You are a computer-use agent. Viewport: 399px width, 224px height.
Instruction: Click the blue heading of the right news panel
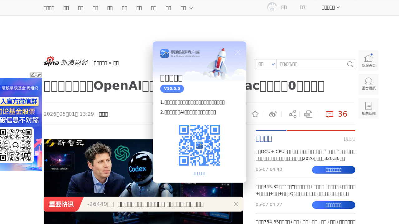[x=264, y=139]
